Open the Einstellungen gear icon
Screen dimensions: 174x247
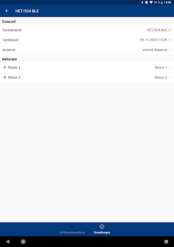[x=102, y=227]
